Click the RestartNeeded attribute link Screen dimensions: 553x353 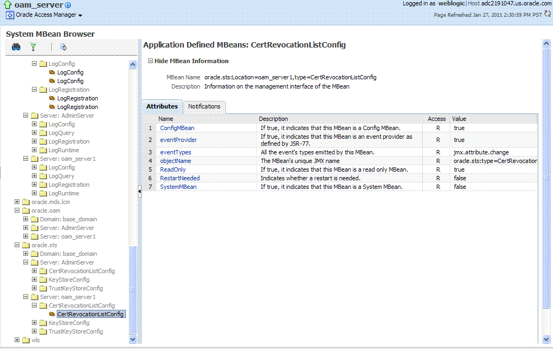tap(179, 178)
